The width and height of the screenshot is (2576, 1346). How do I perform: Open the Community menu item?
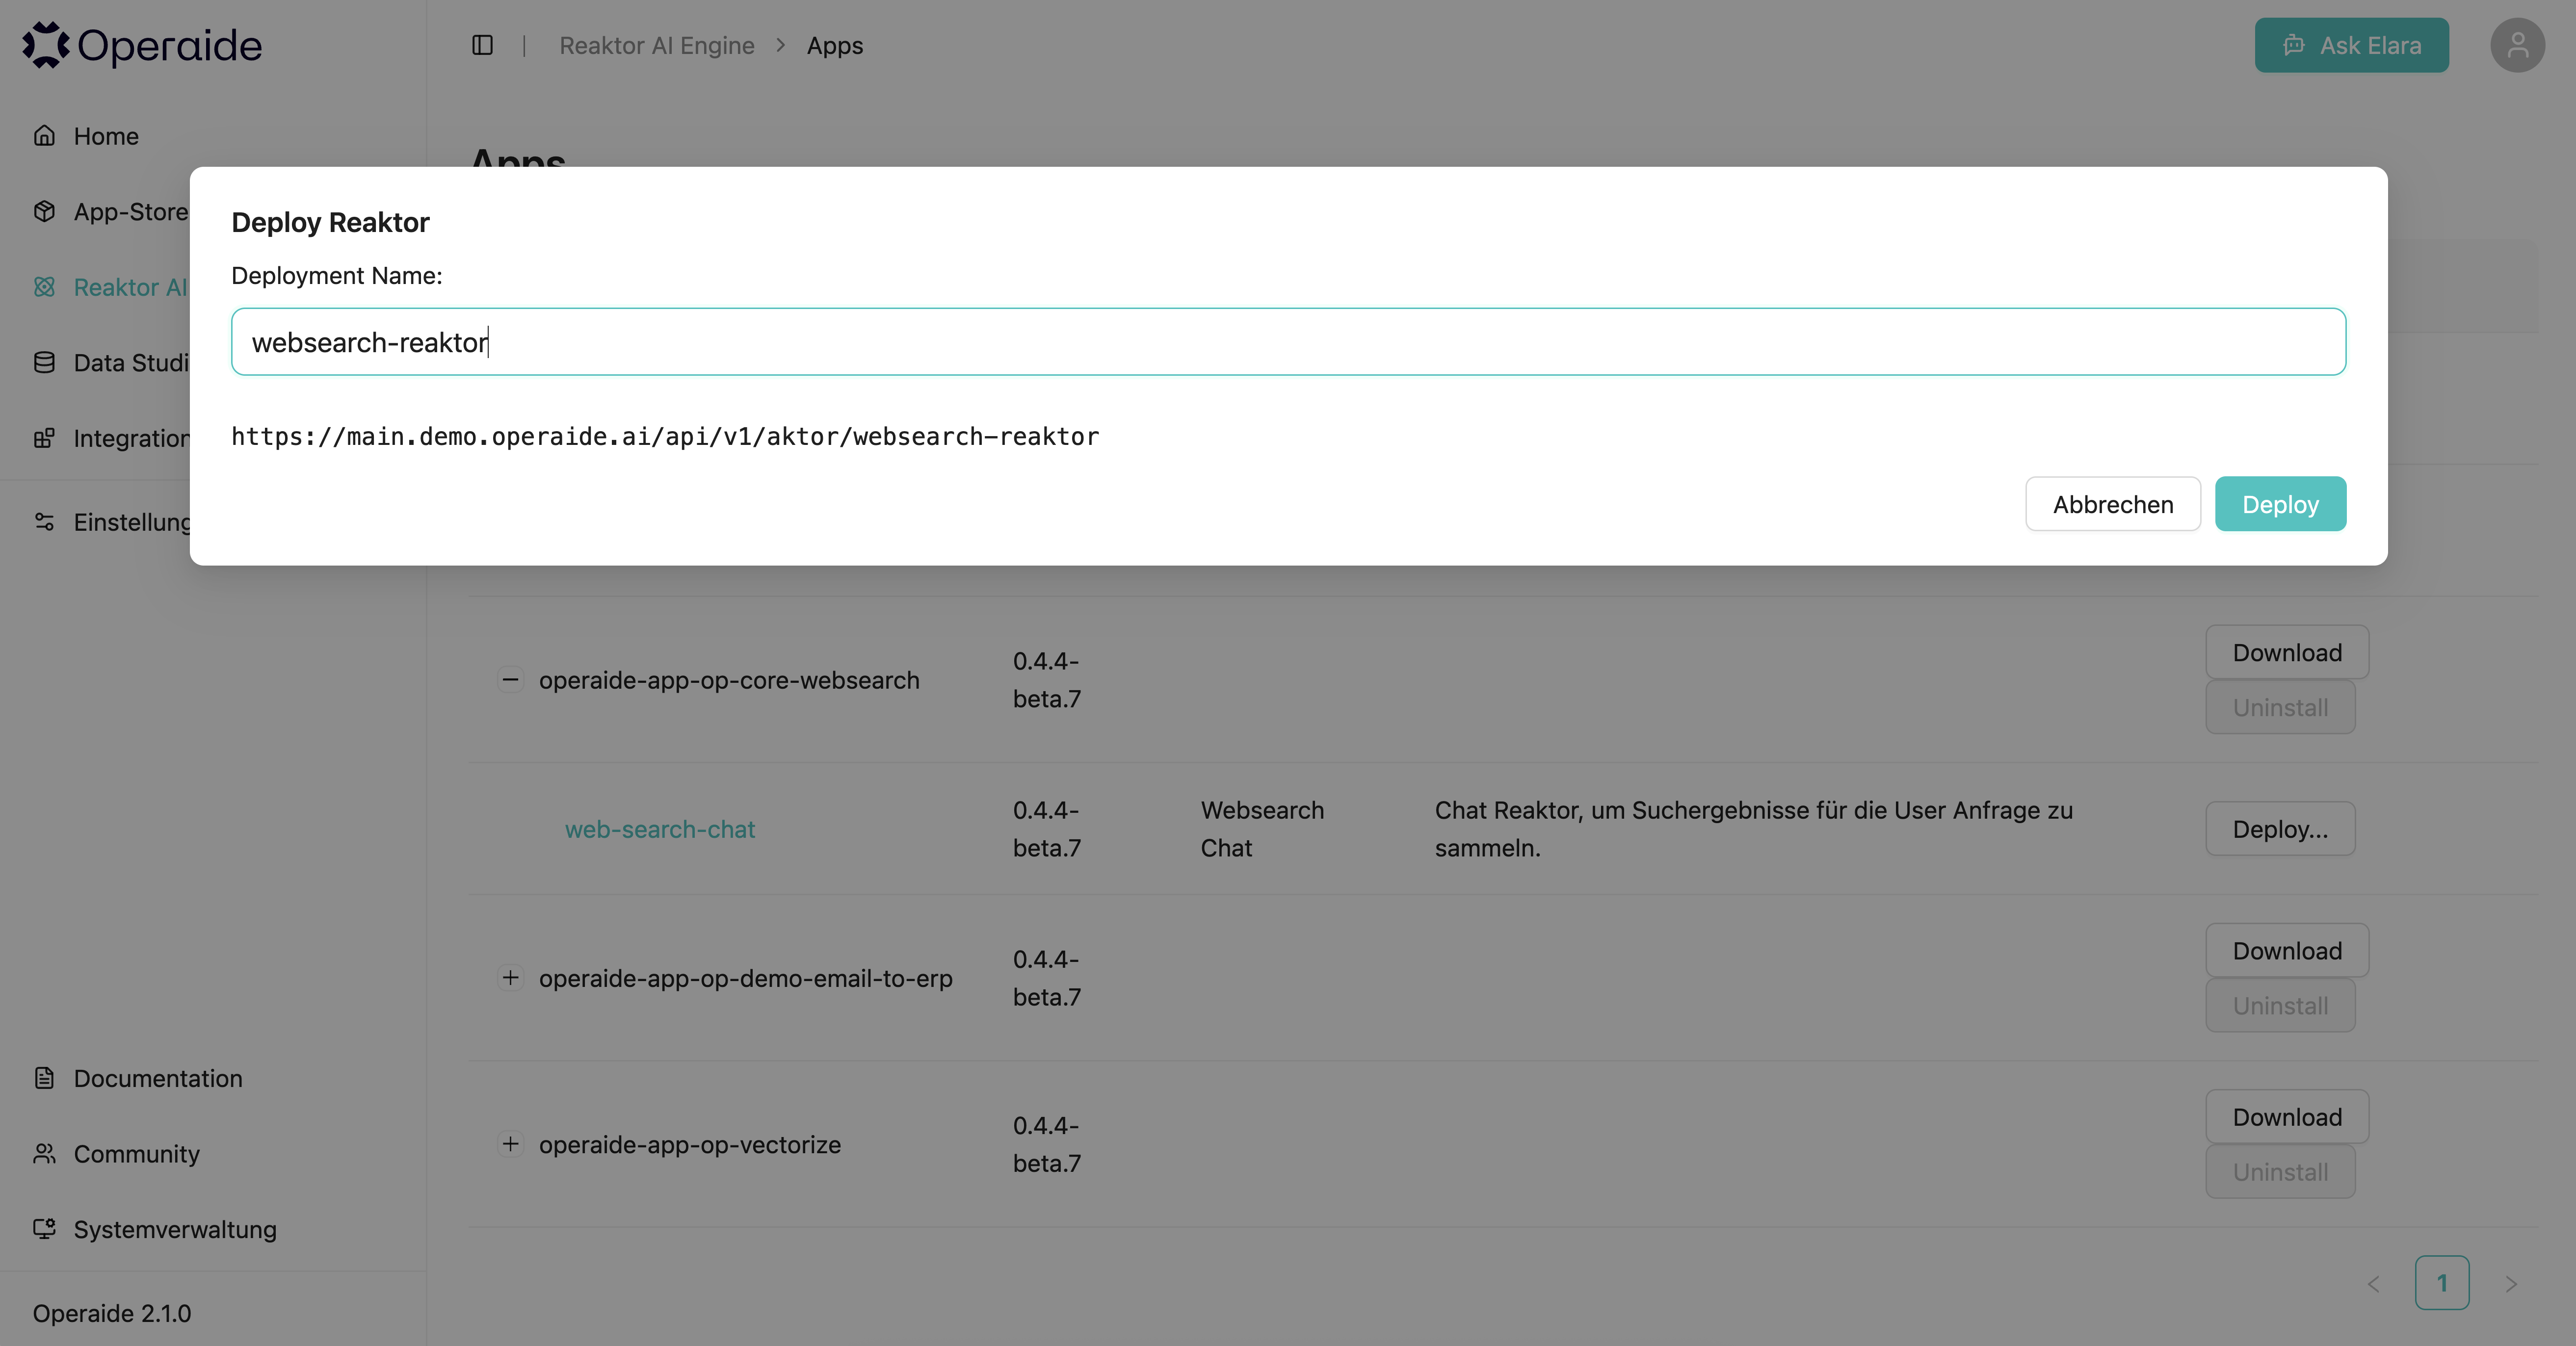tap(136, 1153)
